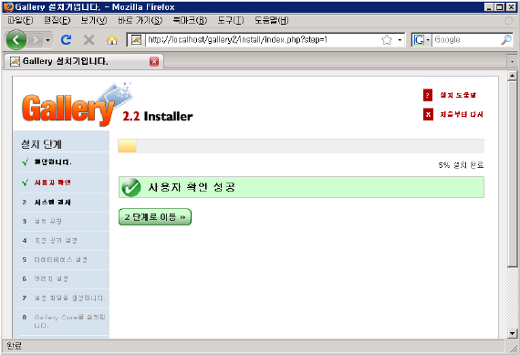520x355 pixels.
Task: Click the 처음부터 다시 link
Action: pos(462,114)
